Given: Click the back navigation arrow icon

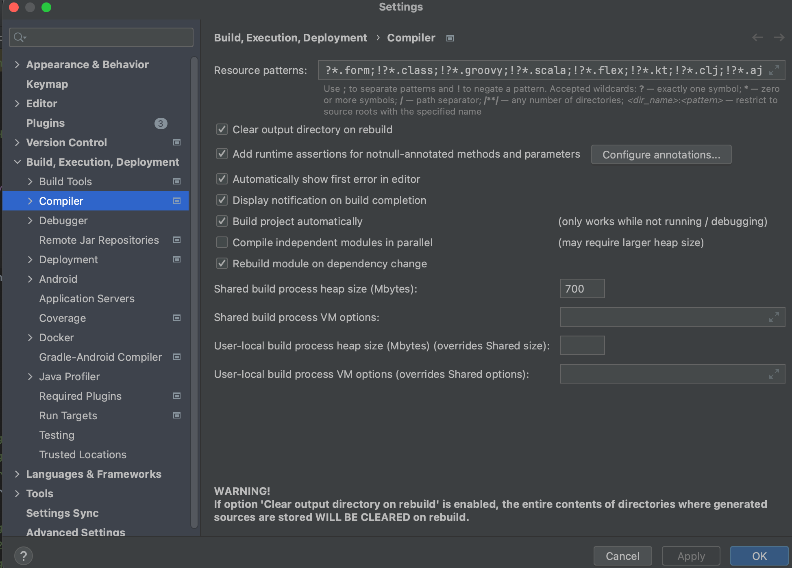Looking at the screenshot, I should point(757,38).
